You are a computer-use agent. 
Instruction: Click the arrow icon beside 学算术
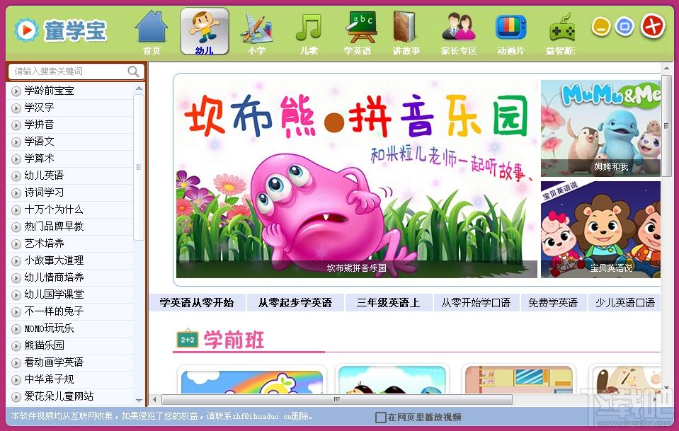coord(16,159)
